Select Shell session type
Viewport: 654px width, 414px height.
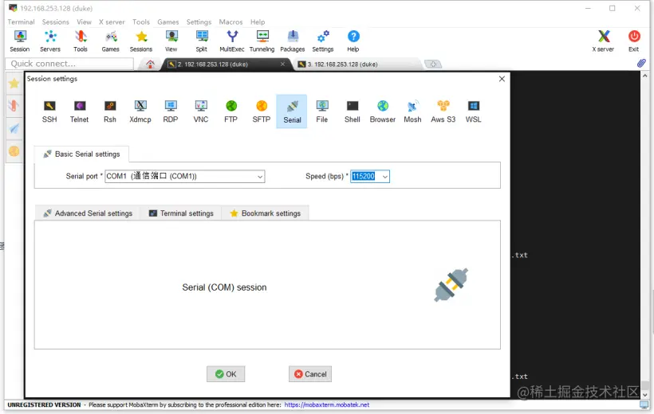point(353,111)
